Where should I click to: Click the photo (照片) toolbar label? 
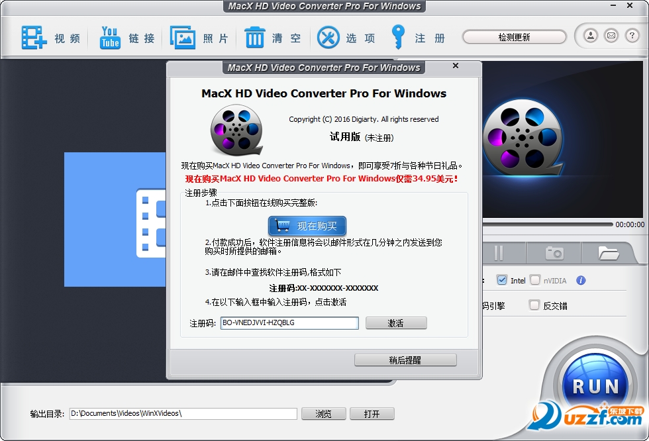[215, 38]
